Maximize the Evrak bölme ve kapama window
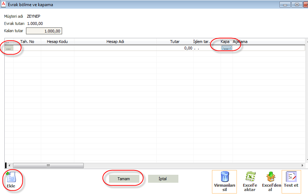This screenshot has height=195, width=308. pos(297,5)
